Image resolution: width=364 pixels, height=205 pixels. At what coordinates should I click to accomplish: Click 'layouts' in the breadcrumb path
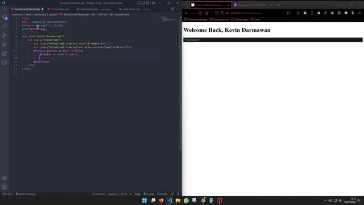[x=53, y=14]
